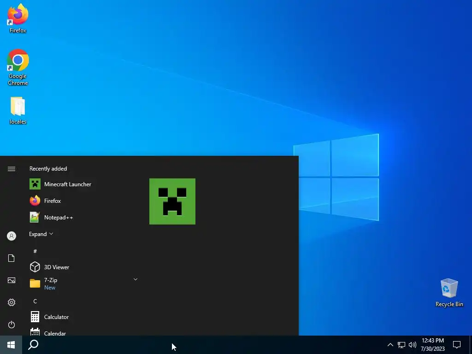472x354 pixels.
Task: Open Minecraft Launcher from Recently added list
Action: 83,184
